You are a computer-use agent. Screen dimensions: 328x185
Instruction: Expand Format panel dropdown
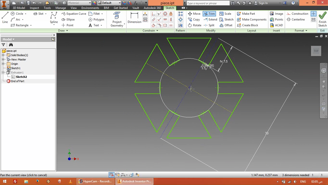point(301,30)
